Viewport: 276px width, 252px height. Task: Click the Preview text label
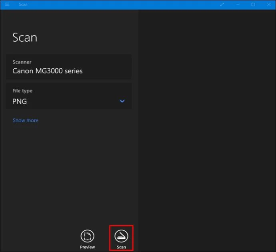pos(87,247)
